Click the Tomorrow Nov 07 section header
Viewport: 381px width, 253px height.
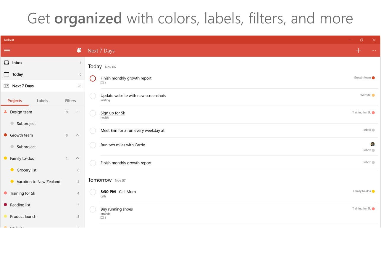107,180
